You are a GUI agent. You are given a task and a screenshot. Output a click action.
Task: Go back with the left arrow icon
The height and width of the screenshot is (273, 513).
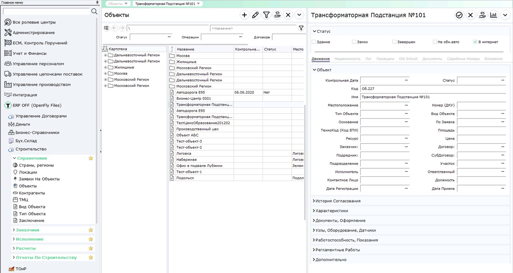tap(114, 28)
